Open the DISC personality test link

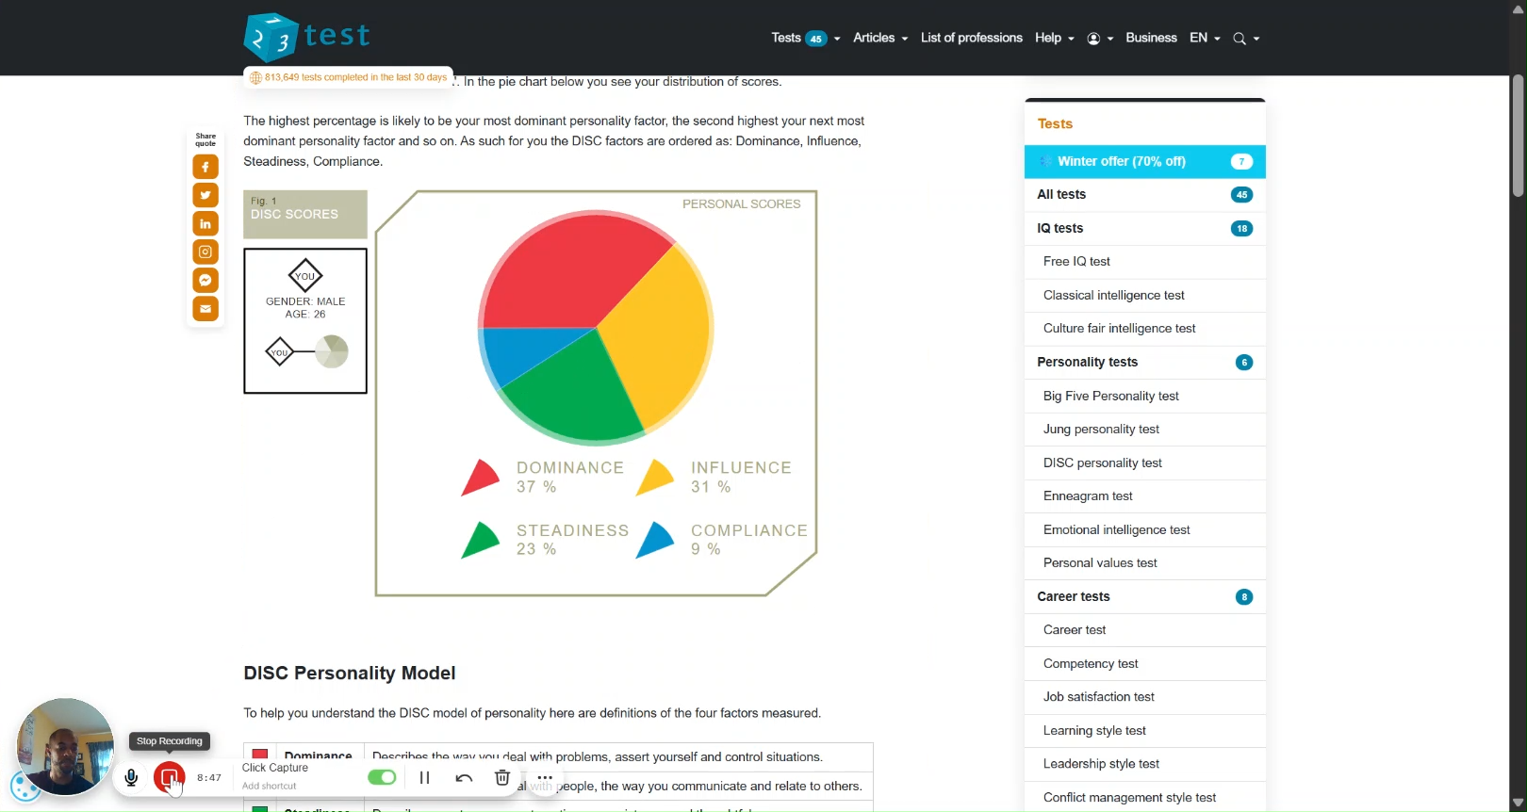pos(1102,463)
